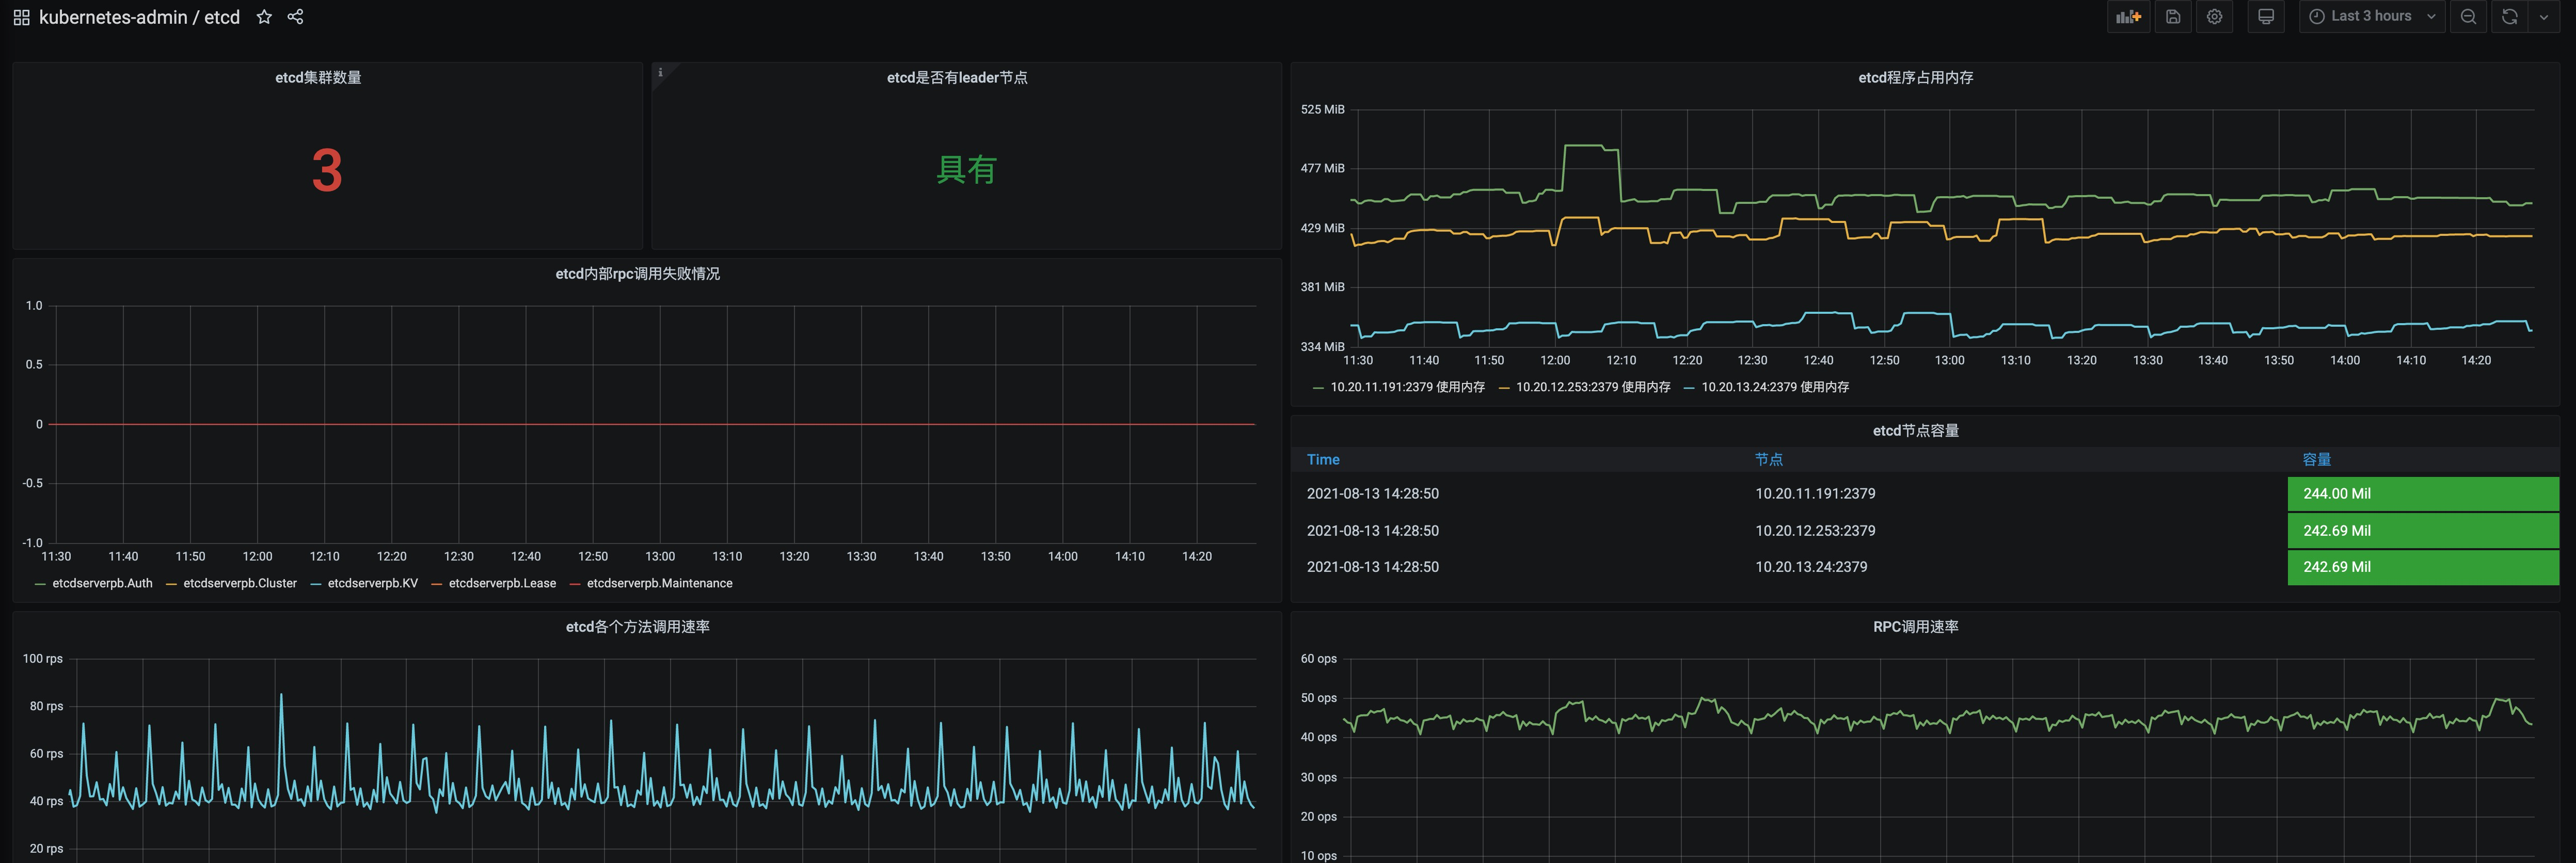Open the etcd集群数量 panel title menu
This screenshot has height=863, width=2576.
pos(318,77)
